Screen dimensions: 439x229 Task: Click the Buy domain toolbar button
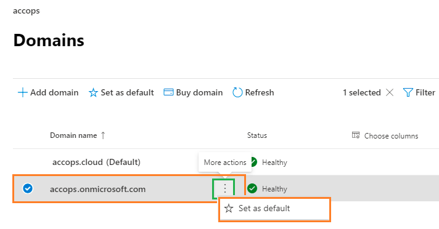[x=193, y=92]
